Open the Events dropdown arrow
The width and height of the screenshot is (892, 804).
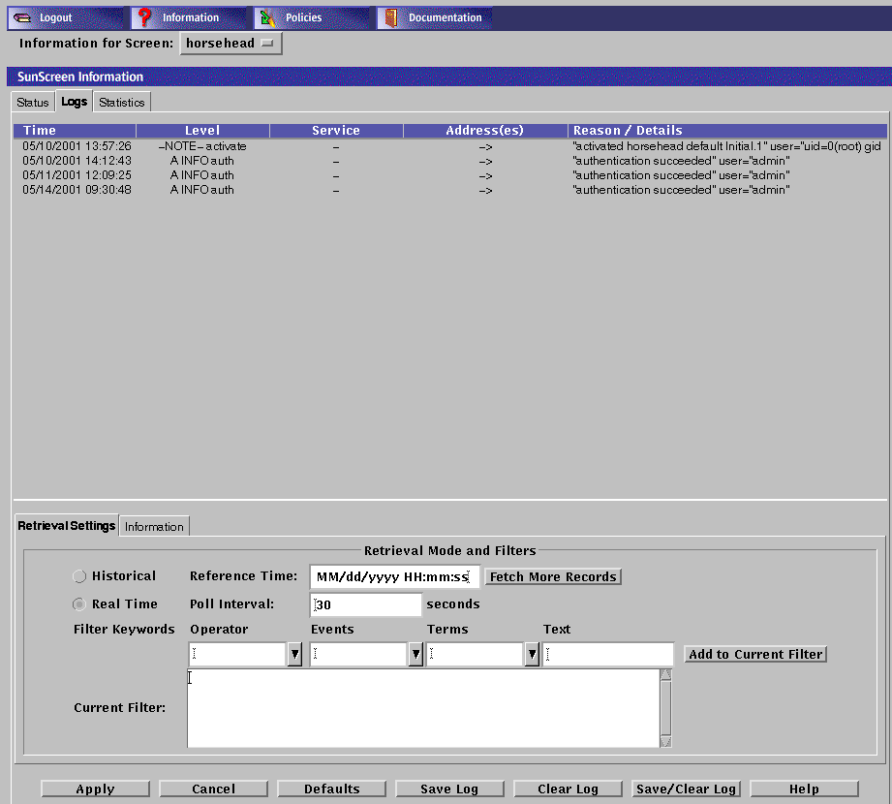pos(415,655)
